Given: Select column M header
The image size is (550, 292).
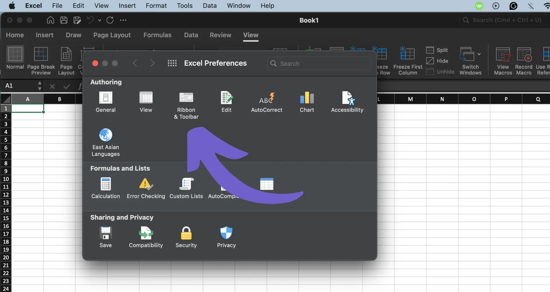Looking at the screenshot, I should (410, 99).
